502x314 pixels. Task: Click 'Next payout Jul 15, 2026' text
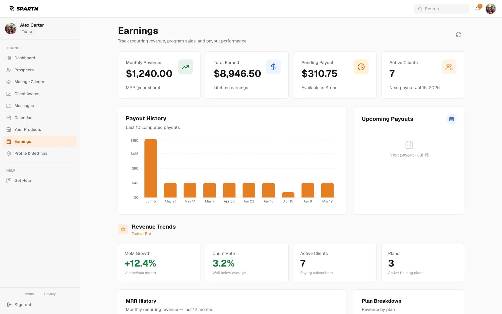coord(414,88)
